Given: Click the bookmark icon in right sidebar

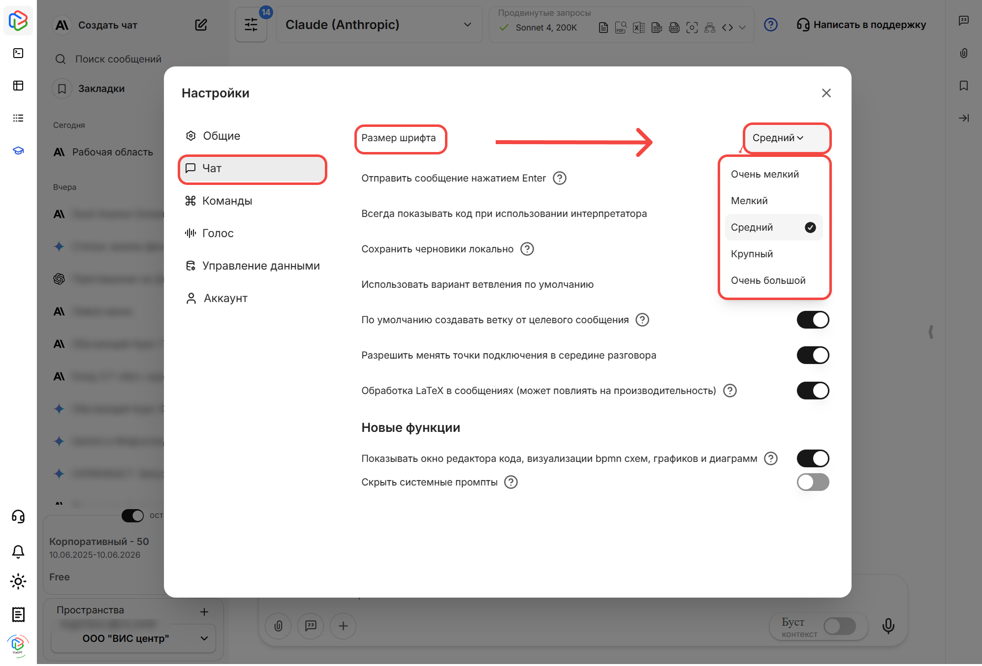Looking at the screenshot, I should pyautogui.click(x=964, y=86).
